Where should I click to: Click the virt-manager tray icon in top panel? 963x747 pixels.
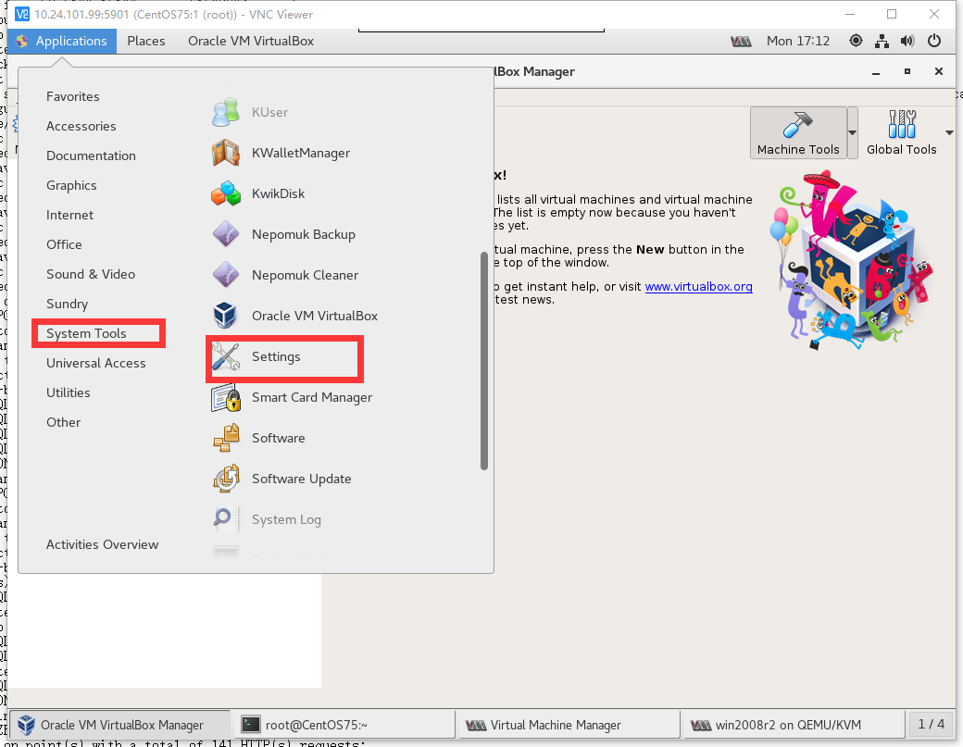coord(741,41)
